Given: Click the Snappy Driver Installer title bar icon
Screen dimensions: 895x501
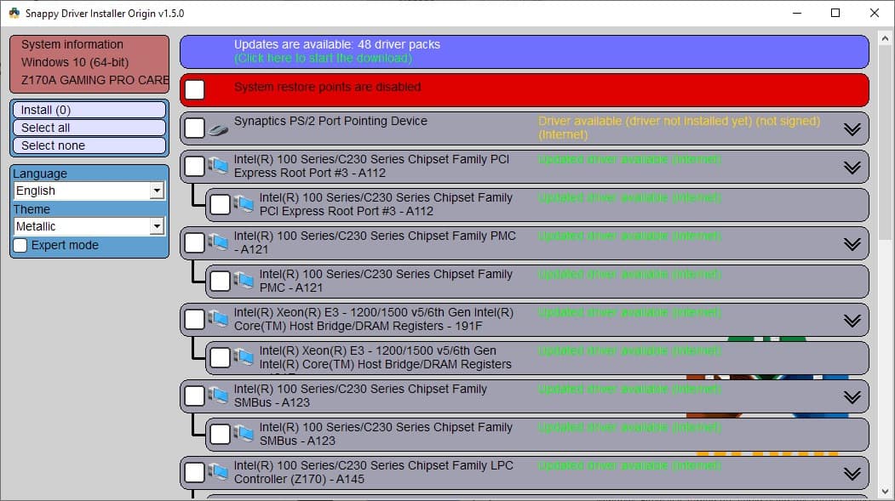Looking at the screenshot, I should coord(14,13).
